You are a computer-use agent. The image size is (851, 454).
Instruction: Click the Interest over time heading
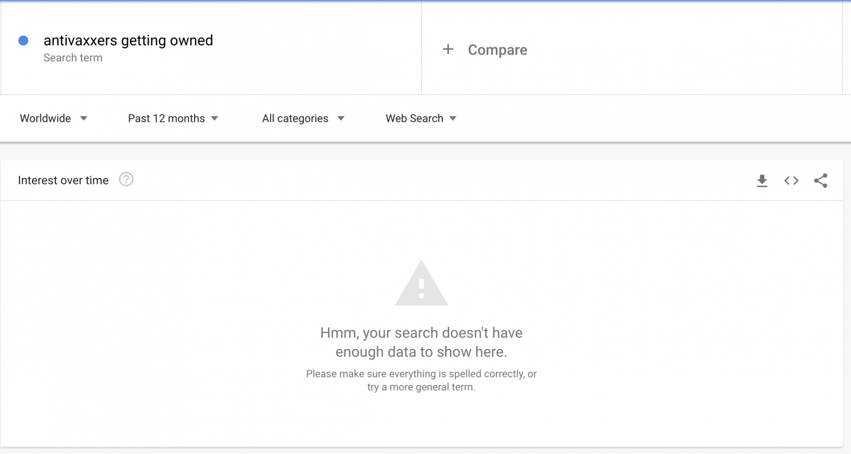pyautogui.click(x=63, y=180)
